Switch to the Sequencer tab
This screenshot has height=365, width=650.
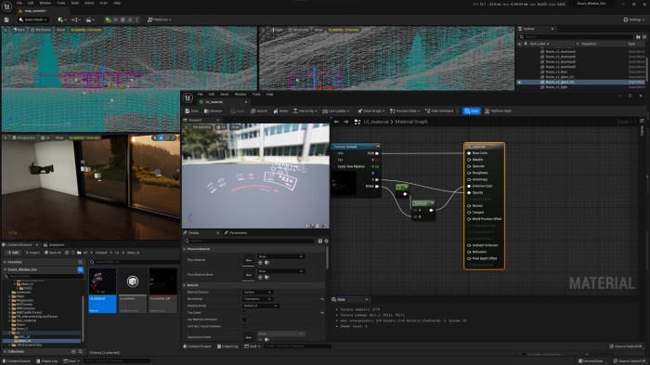tap(54, 244)
